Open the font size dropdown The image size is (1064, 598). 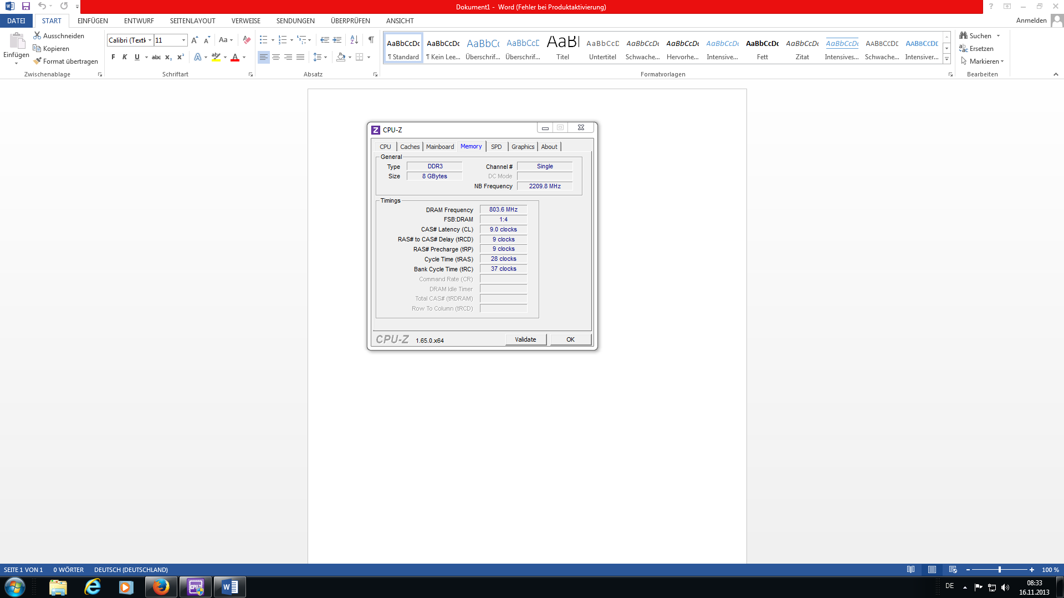pyautogui.click(x=183, y=40)
